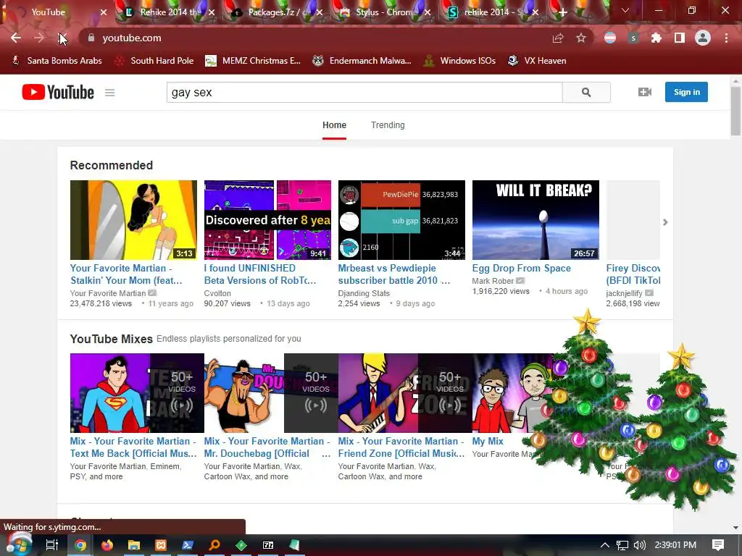Open Mix - Mr. Douchebag playlist thumbnail
The width and height of the screenshot is (742, 556).
[x=271, y=393]
